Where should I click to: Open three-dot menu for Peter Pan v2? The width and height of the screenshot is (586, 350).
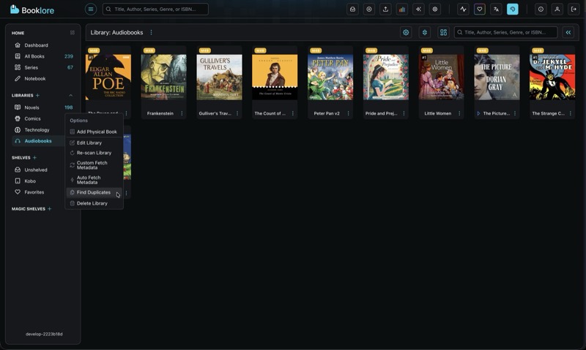click(x=349, y=113)
